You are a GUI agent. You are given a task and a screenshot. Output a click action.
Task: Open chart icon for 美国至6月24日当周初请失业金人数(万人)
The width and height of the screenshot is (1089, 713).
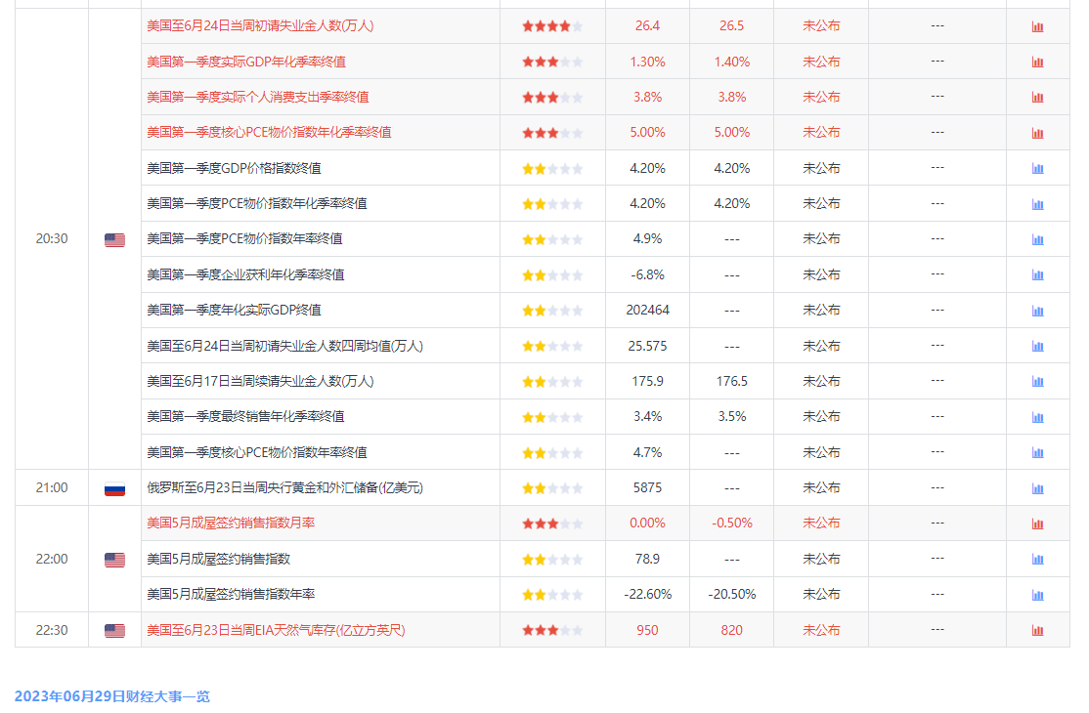coord(1037,26)
